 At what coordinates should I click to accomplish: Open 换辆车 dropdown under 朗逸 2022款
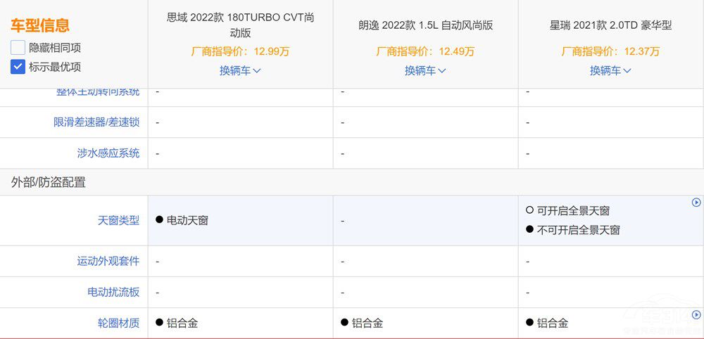(425, 70)
